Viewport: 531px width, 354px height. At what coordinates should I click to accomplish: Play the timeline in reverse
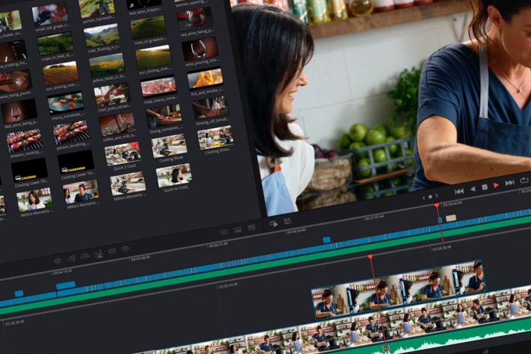pyautogui.click(x=473, y=189)
